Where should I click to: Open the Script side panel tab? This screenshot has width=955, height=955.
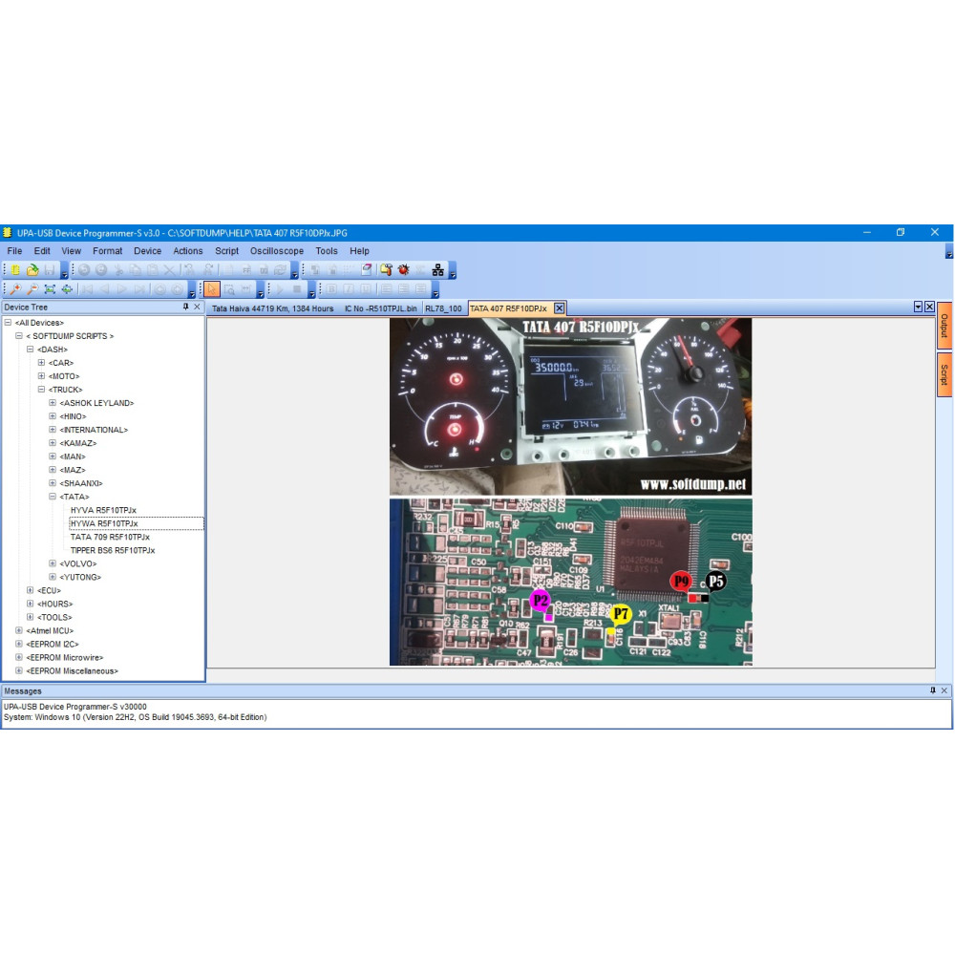point(944,374)
